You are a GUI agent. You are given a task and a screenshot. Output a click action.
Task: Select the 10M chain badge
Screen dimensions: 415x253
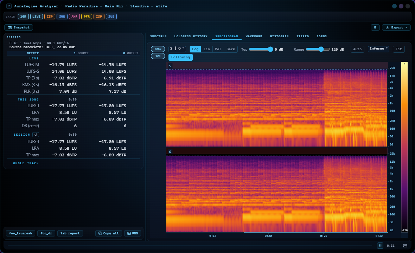point(23,17)
